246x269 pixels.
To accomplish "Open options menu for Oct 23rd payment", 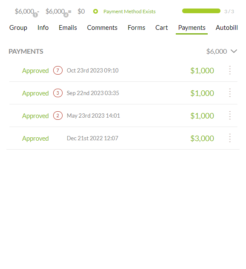I will (x=230, y=70).
